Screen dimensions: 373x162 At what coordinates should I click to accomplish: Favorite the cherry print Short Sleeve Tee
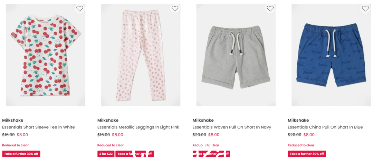[x=80, y=9]
